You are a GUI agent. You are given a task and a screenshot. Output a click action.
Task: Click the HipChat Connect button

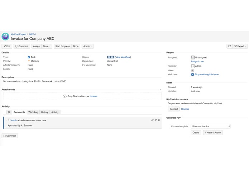[174, 109]
